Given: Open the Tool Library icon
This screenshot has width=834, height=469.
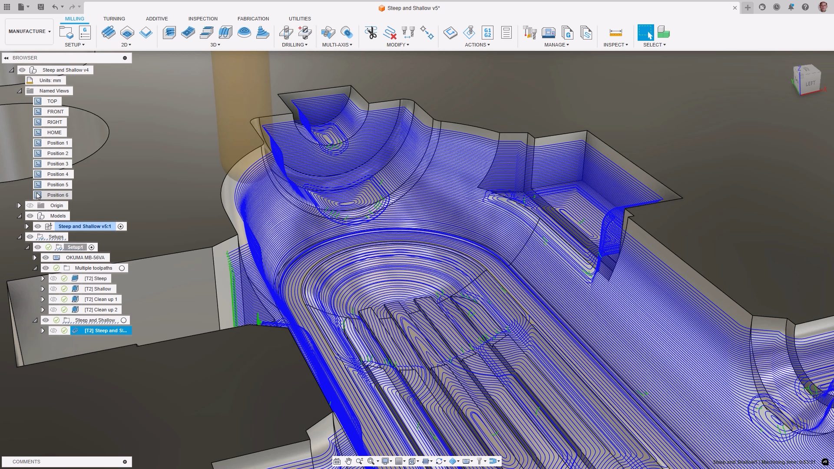Looking at the screenshot, I should pyautogui.click(x=530, y=33).
